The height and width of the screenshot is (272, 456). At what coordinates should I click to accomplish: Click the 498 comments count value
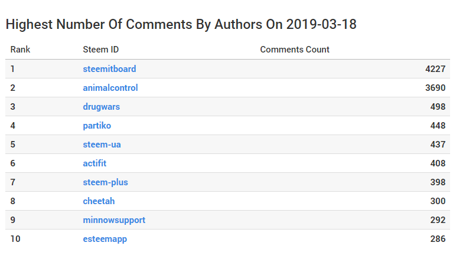coord(438,107)
